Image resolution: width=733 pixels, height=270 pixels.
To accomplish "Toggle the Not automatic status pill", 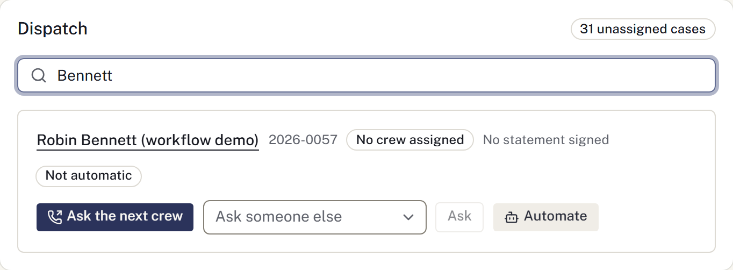I will pos(89,176).
